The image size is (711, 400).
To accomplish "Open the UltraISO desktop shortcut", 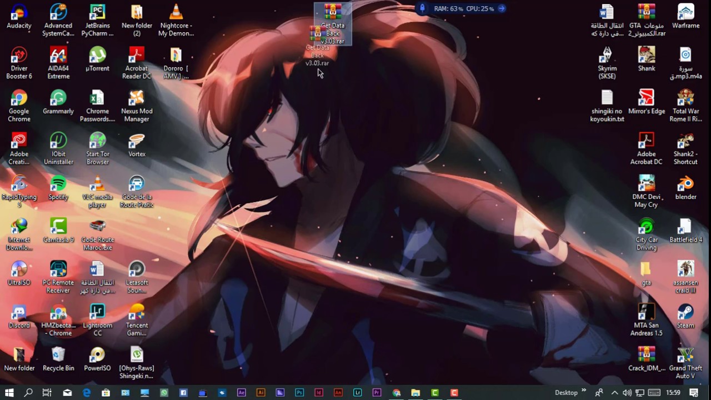I will tap(19, 273).
